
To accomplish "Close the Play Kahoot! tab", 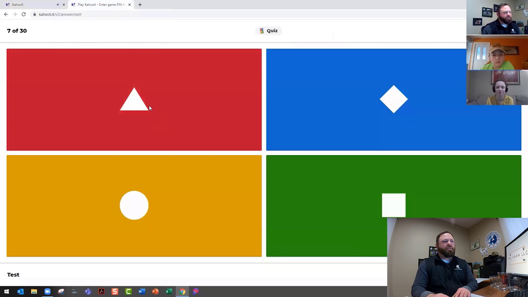I will [x=130, y=5].
